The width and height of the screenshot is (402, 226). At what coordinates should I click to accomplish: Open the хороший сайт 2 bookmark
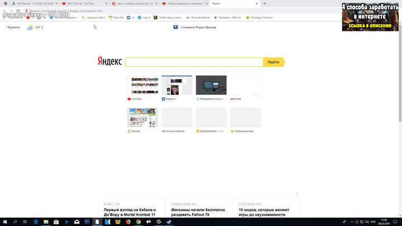[x=94, y=17]
